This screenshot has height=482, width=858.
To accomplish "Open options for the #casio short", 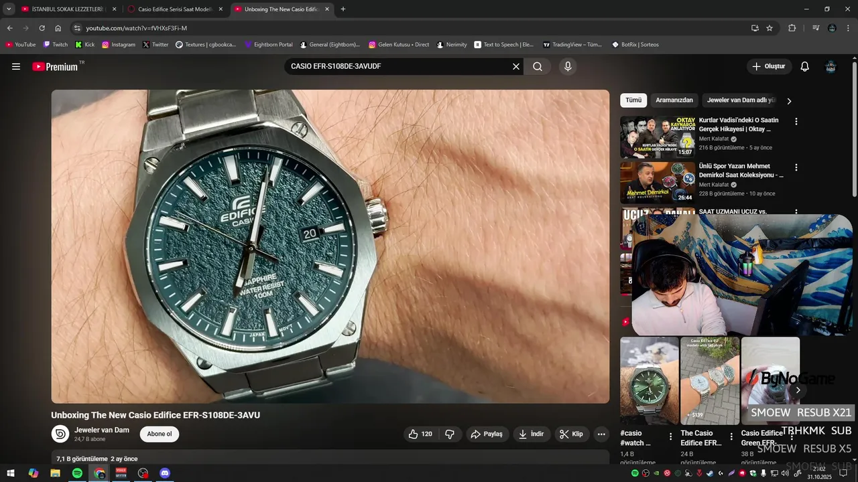I will point(670,436).
